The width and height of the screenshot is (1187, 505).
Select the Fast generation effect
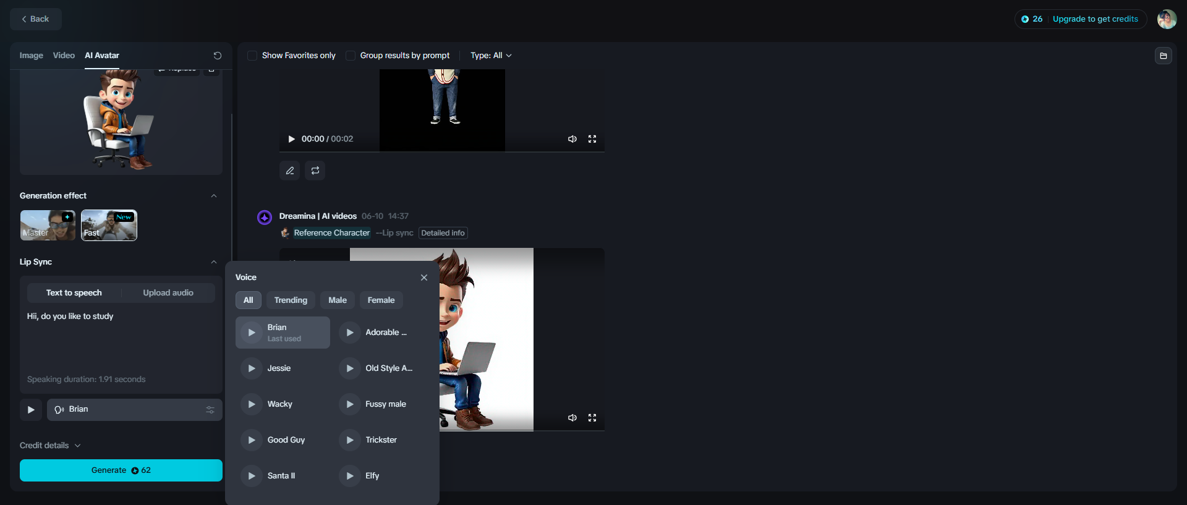[109, 225]
